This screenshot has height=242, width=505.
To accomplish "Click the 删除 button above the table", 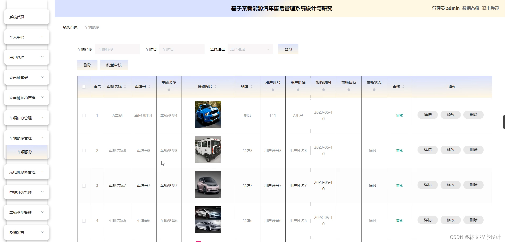I will click(x=87, y=65).
